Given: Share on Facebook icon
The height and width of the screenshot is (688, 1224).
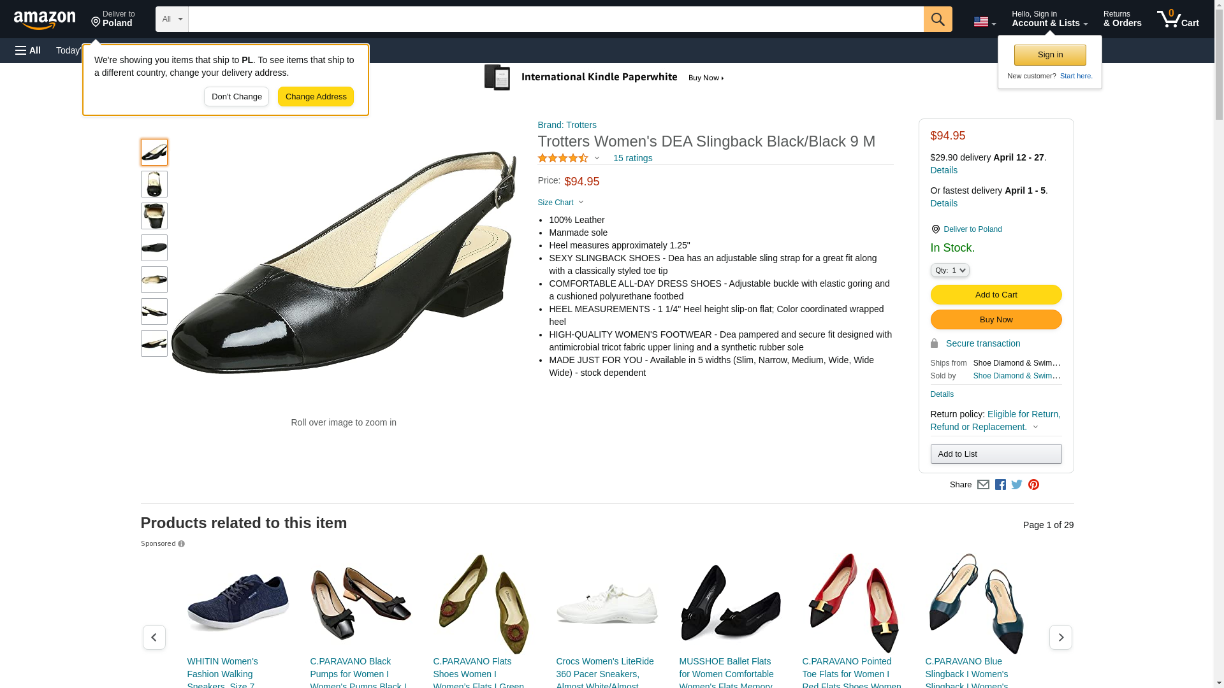Looking at the screenshot, I should point(1000,485).
